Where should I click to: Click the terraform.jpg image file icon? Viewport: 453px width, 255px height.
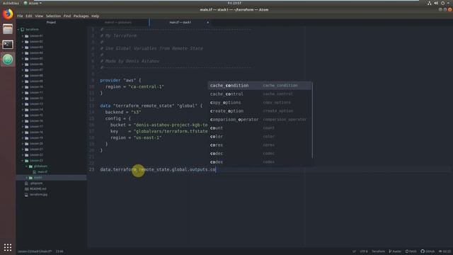point(27,195)
